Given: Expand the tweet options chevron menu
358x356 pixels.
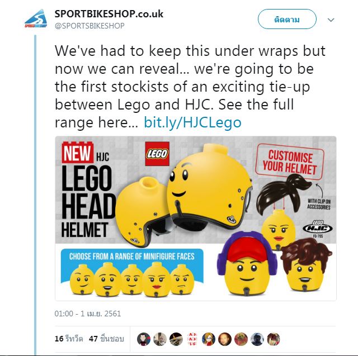Looking at the screenshot, I should [331, 20].
